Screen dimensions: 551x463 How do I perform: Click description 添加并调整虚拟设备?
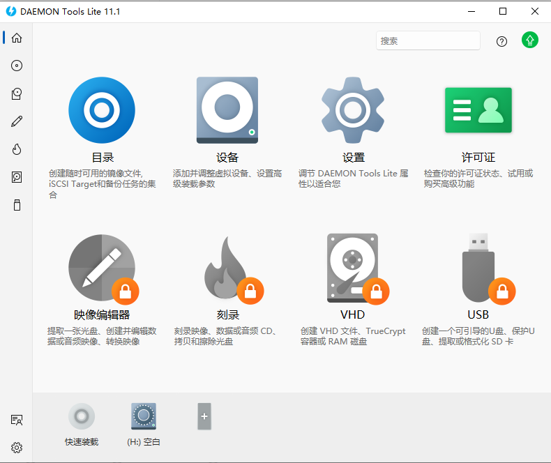227,179
